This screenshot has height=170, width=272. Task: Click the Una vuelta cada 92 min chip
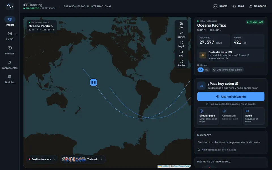tap(228, 70)
